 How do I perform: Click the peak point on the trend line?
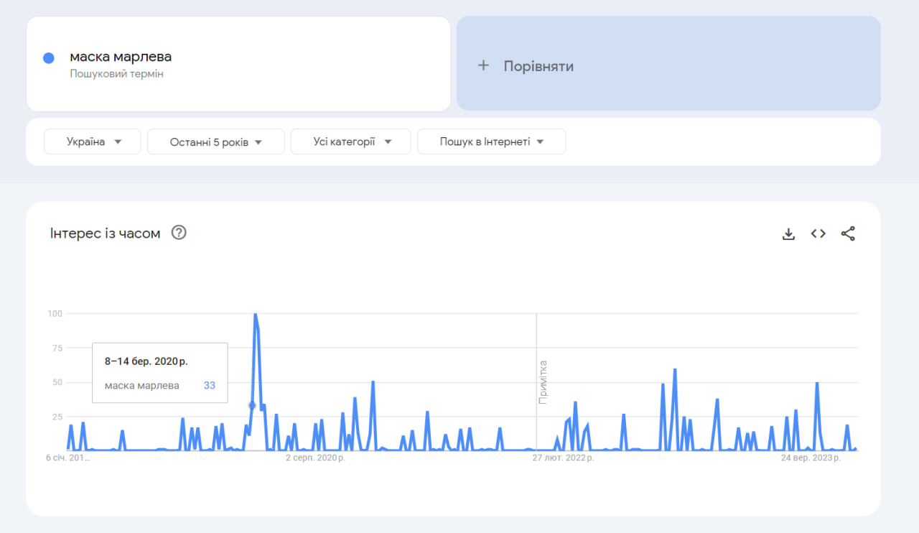coord(256,314)
